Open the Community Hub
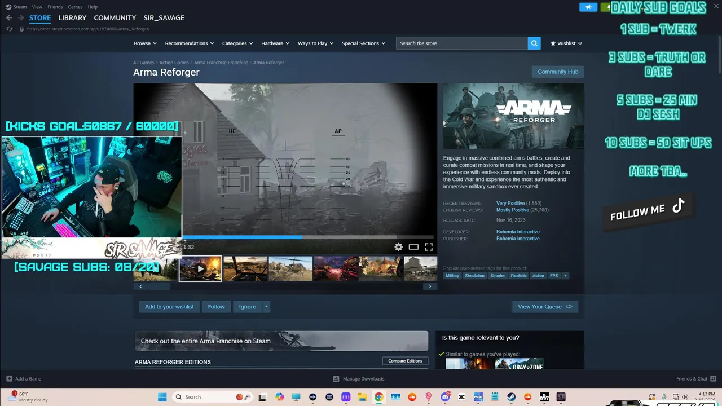 pyautogui.click(x=558, y=72)
